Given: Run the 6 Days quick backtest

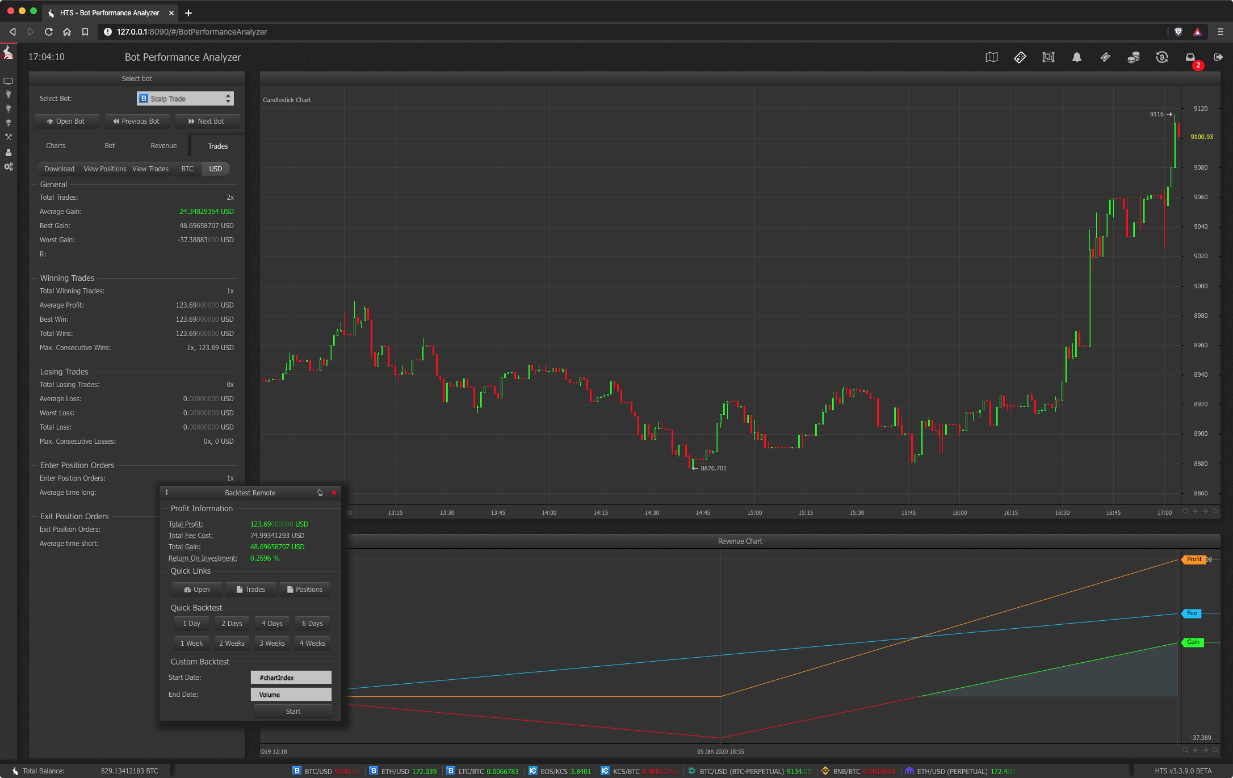Looking at the screenshot, I should click(x=312, y=624).
